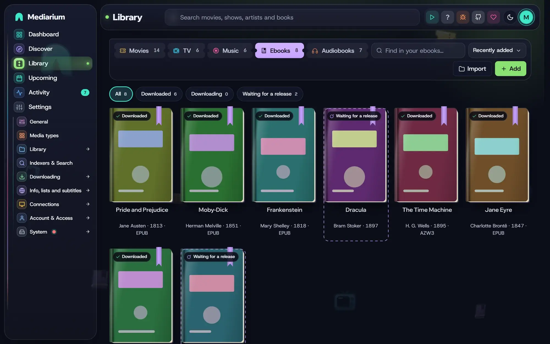Open the M user avatar menu
550x344 pixels.
point(526,17)
